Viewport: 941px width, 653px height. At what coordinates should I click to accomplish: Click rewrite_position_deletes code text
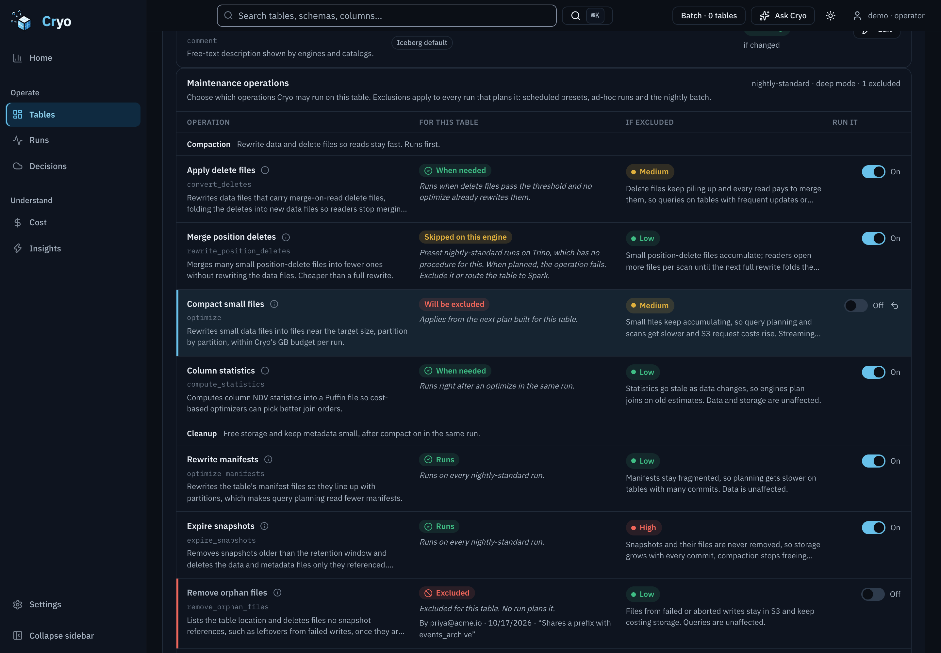(239, 251)
